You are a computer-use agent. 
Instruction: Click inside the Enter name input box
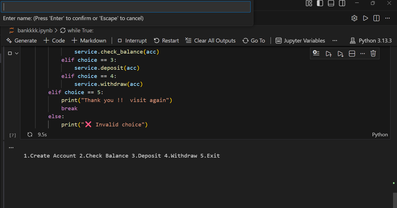tap(126, 7)
